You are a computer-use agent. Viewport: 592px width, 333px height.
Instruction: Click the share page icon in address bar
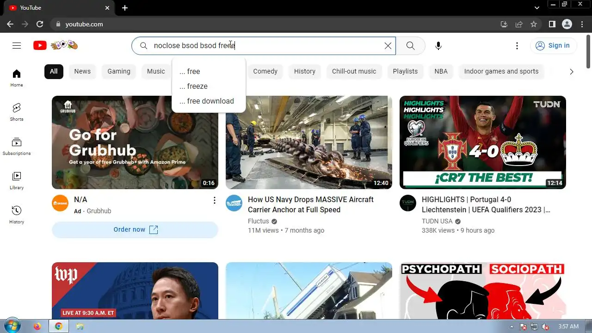point(519,24)
